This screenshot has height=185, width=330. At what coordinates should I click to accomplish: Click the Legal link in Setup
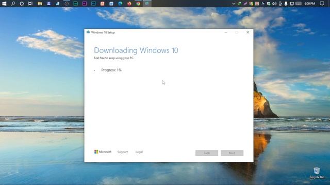139,152
